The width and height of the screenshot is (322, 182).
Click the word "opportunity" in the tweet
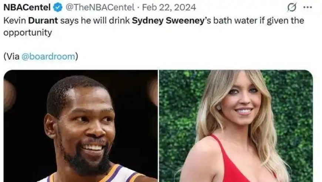tap(27, 33)
